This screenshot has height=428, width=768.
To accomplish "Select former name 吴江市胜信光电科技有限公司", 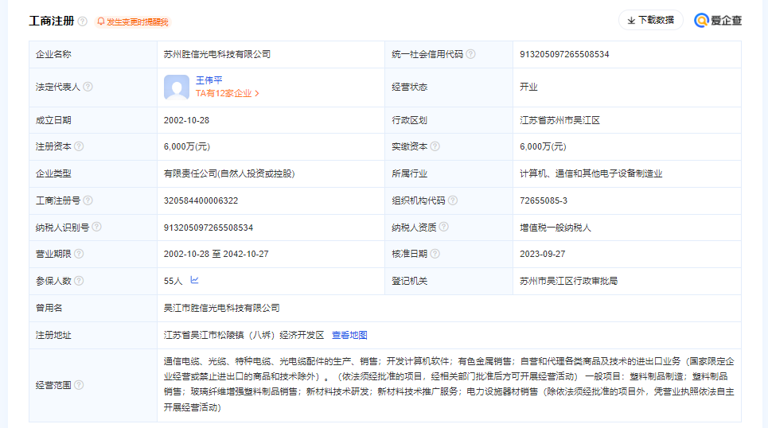I will 221,308.
